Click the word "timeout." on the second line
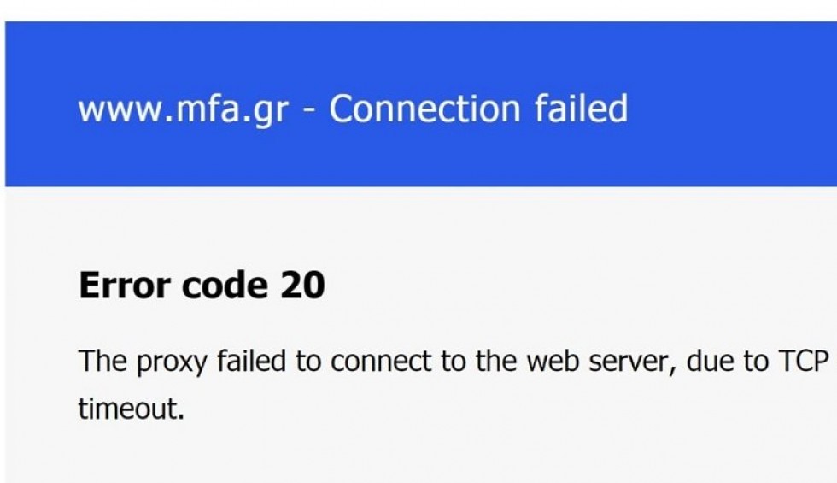This screenshot has height=483, width=837. pyautogui.click(x=131, y=408)
